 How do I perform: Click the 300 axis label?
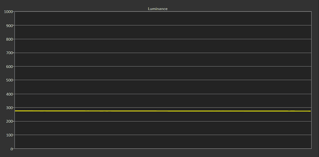[10, 107]
